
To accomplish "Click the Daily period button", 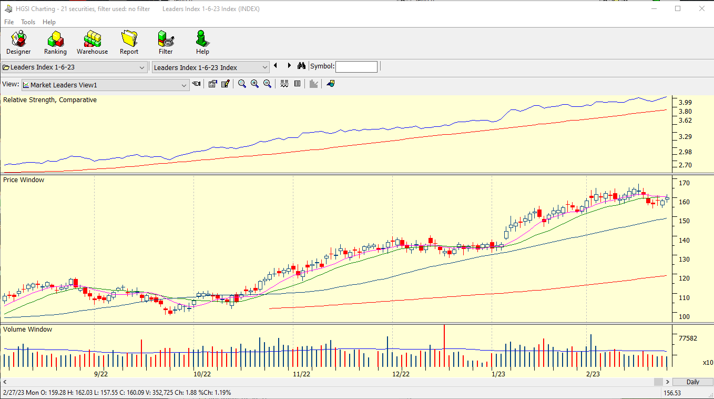I will (x=692, y=382).
